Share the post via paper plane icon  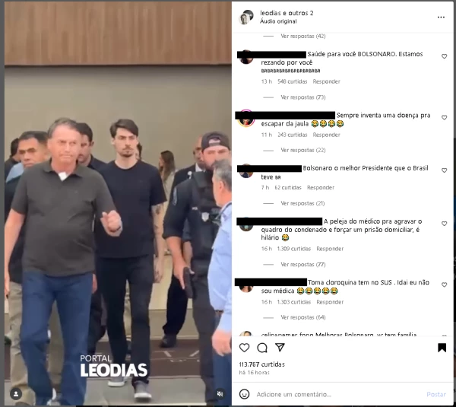tap(280, 348)
